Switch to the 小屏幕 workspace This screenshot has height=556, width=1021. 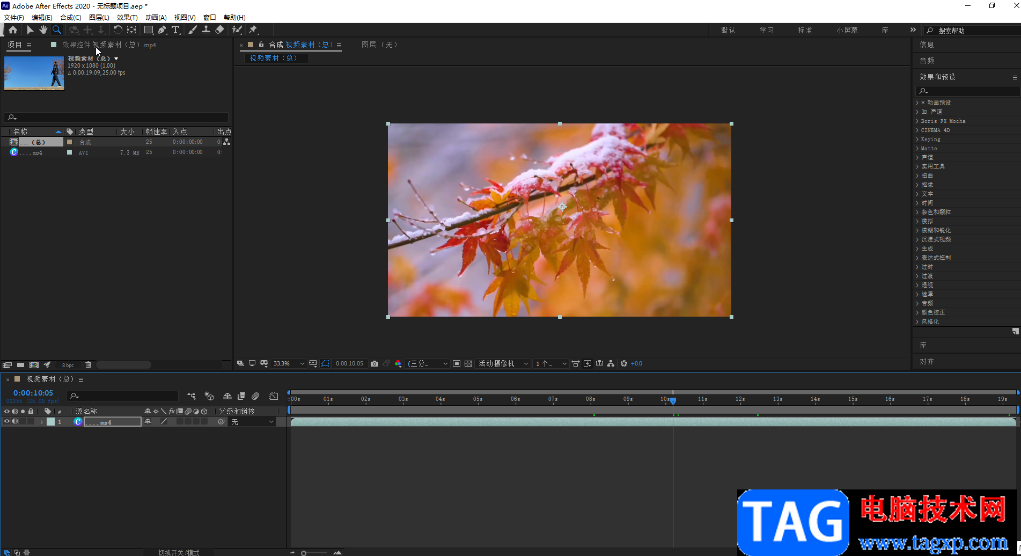point(847,31)
